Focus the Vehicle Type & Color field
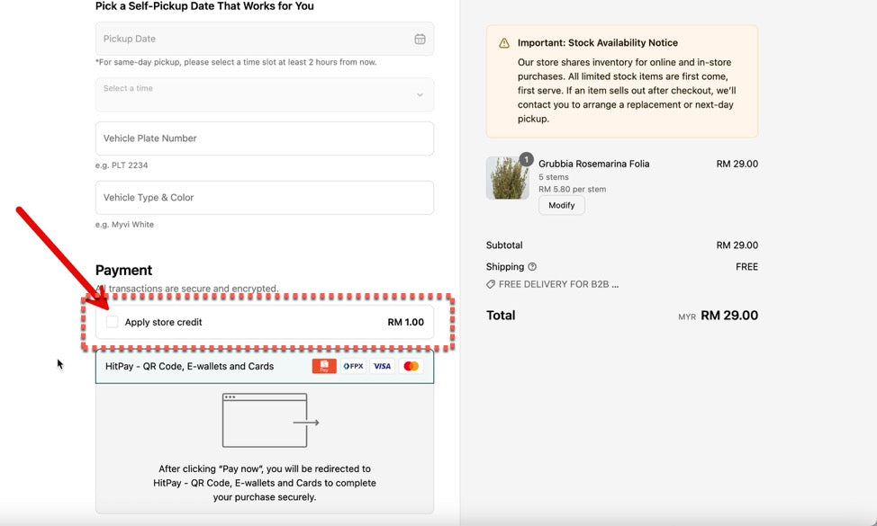 coord(264,198)
